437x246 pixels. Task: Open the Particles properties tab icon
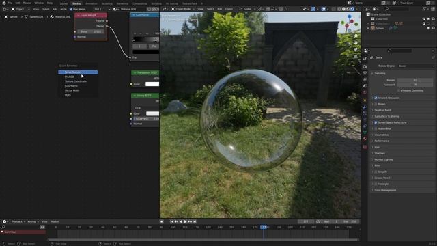(x=365, y=113)
